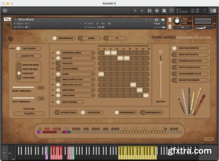The height and width of the screenshot is (161, 219).
Task: Select Irish Low Whistle instrument
Action: [190, 55]
